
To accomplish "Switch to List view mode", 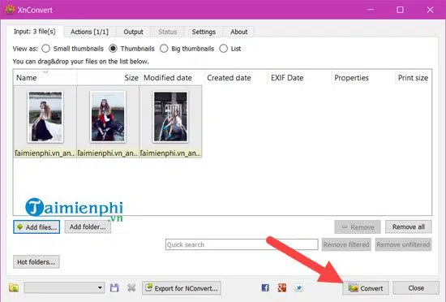I will point(224,49).
